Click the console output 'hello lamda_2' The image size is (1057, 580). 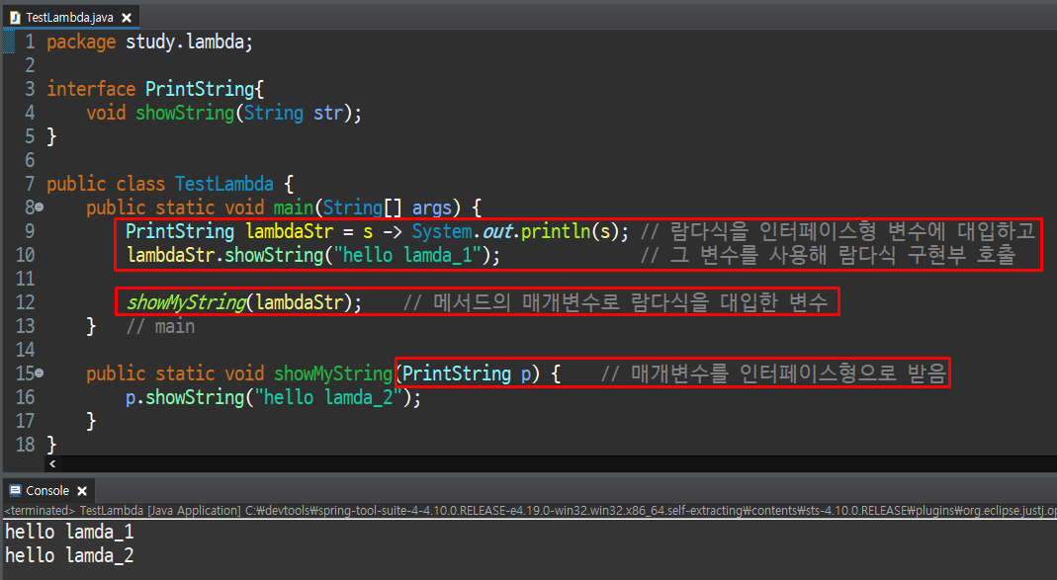[69, 555]
